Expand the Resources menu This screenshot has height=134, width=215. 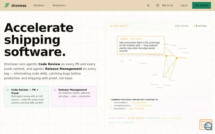pyautogui.click(x=60, y=5)
